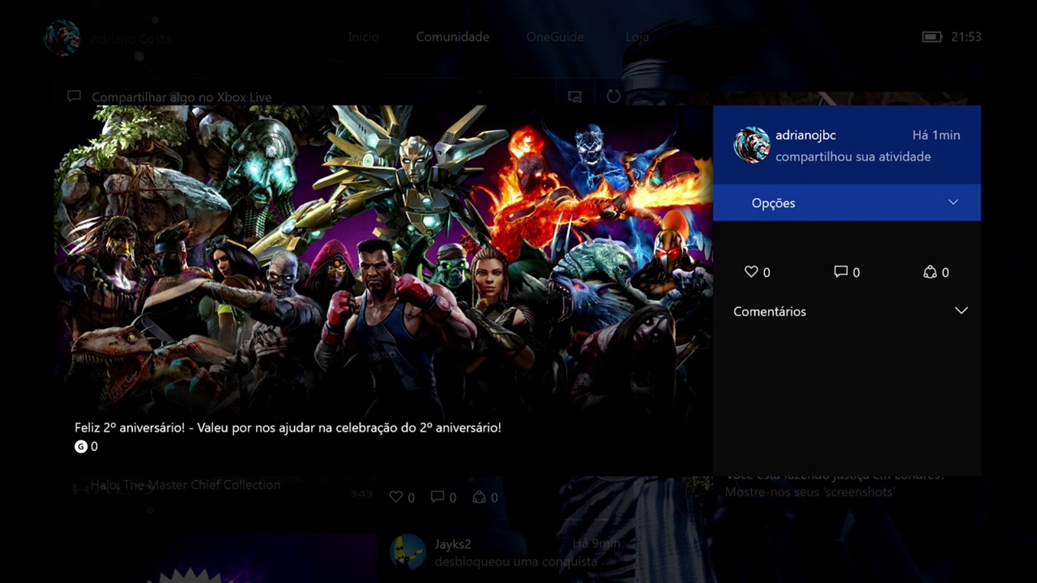1037x583 pixels.
Task: Check the battery icon in the header
Action: click(x=932, y=37)
